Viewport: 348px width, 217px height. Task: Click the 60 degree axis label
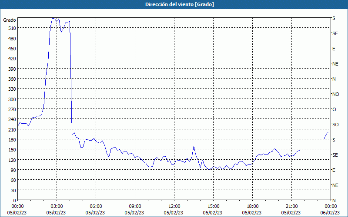pyautogui.click(x=13, y=180)
